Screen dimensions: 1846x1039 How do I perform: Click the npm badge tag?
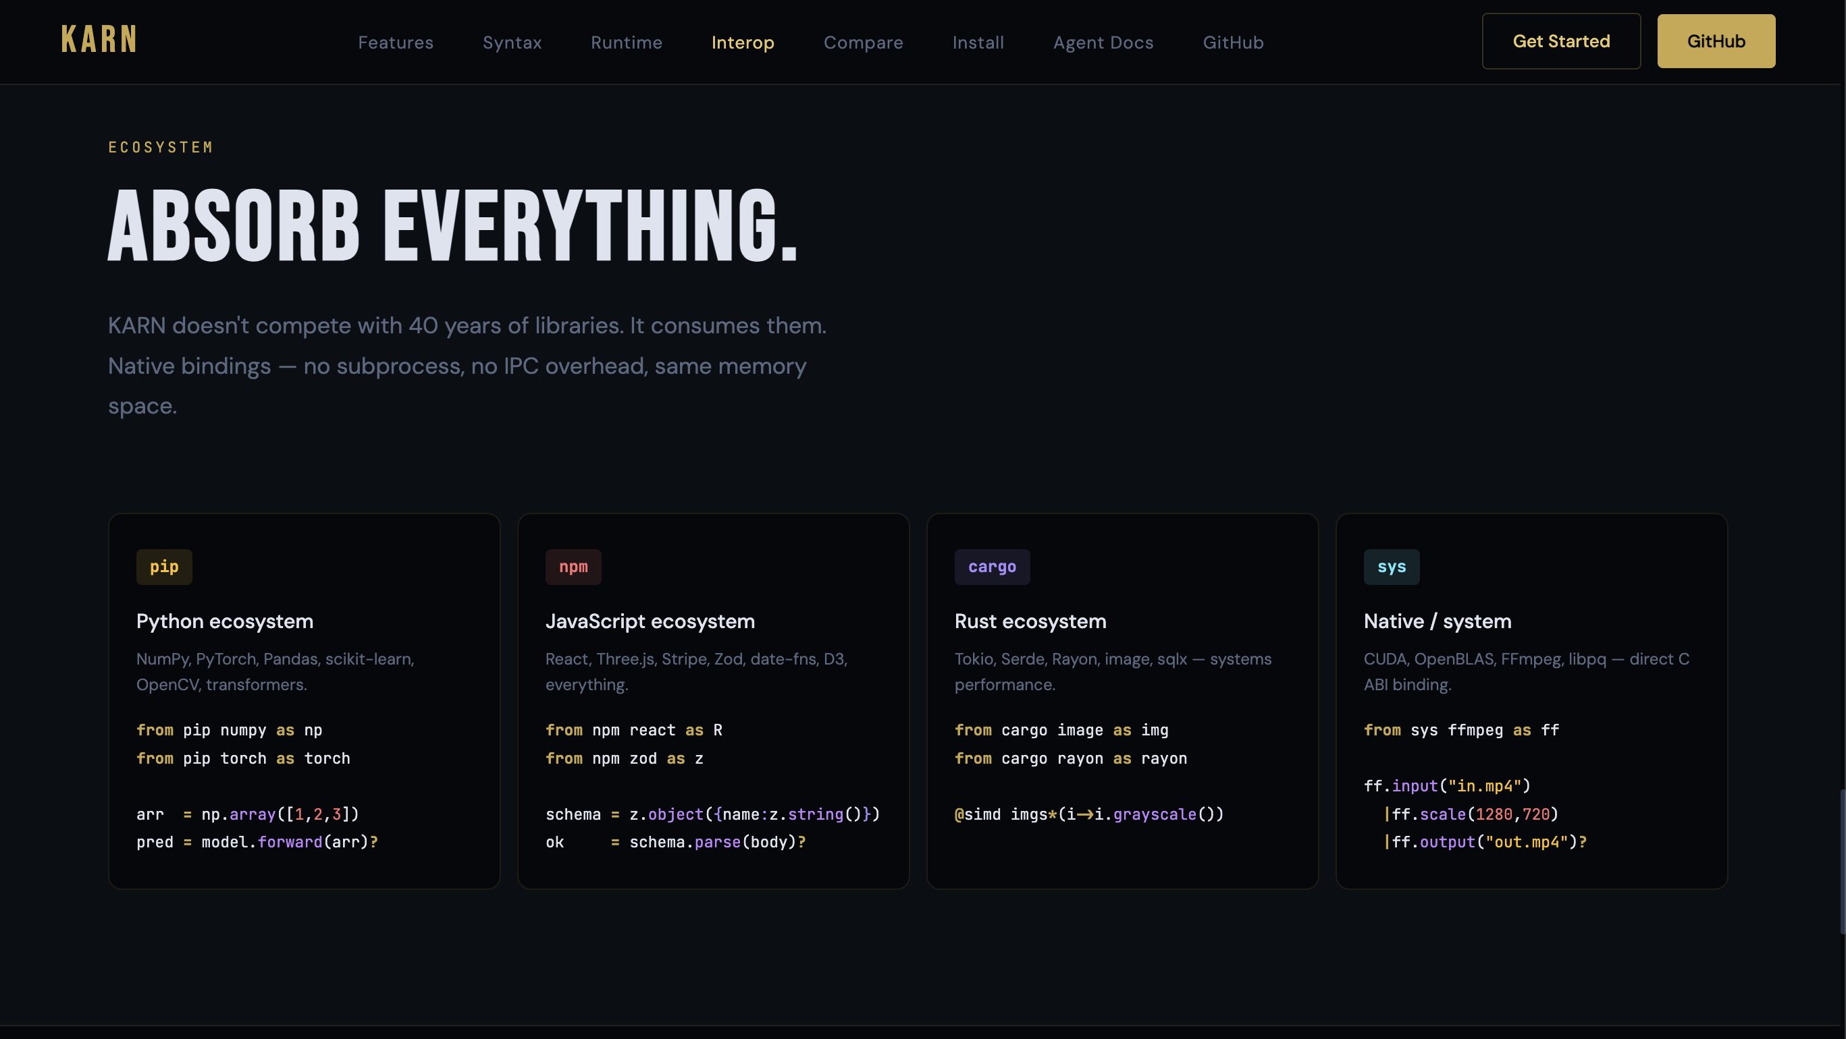pyautogui.click(x=573, y=567)
